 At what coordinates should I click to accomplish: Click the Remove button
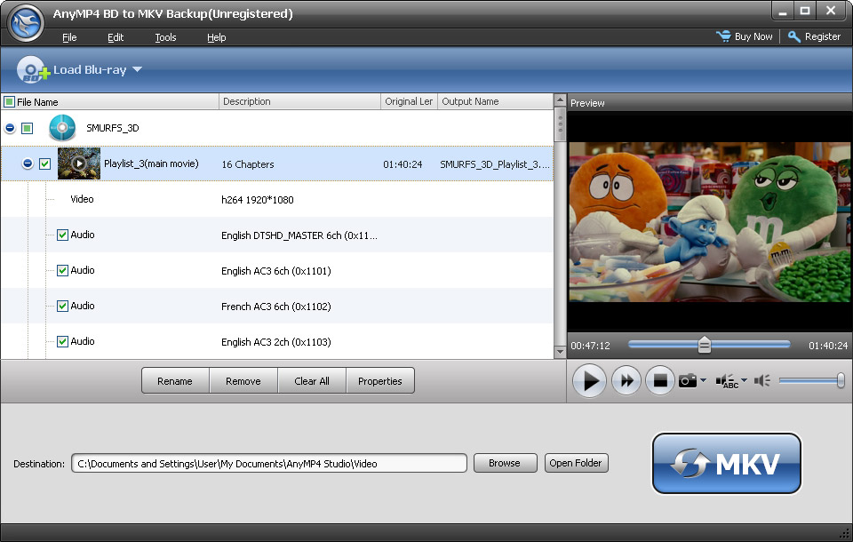point(243,381)
